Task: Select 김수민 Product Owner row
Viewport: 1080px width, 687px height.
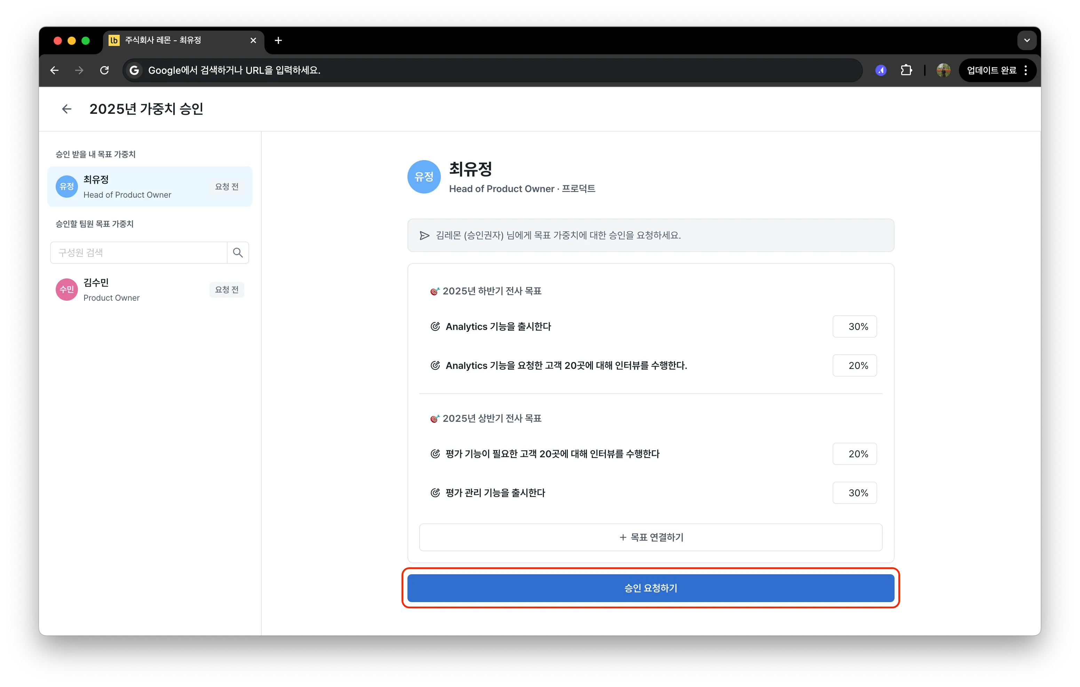Action: pyautogui.click(x=150, y=290)
